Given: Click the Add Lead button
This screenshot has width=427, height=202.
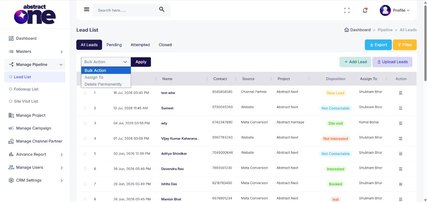Looking at the screenshot, I should (x=355, y=62).
